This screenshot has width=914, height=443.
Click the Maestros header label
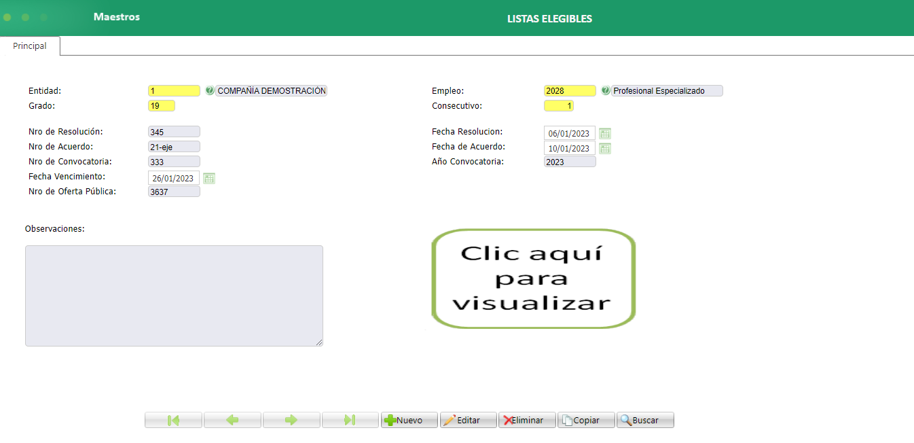116,17
